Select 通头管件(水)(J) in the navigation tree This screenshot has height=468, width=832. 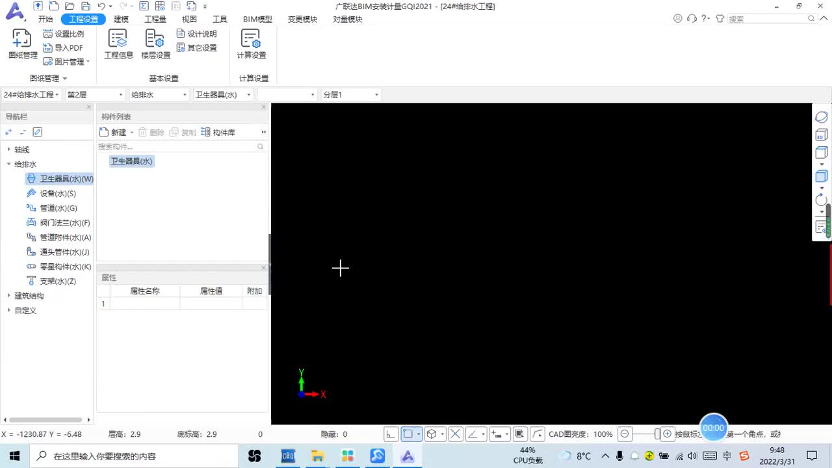tap(58, 252)
